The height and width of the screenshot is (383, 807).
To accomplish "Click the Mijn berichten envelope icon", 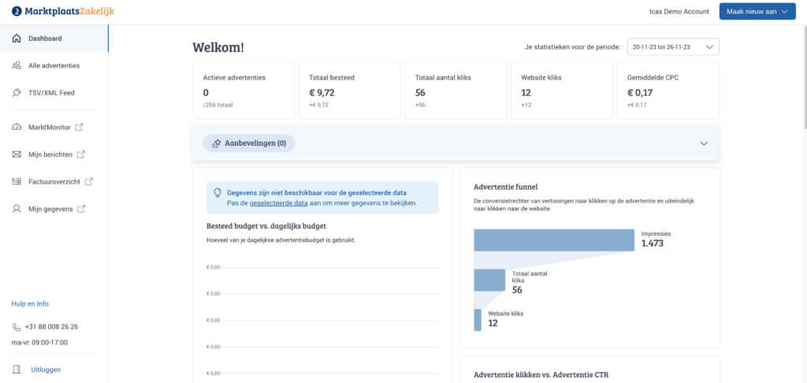I will tap(17, 154).
